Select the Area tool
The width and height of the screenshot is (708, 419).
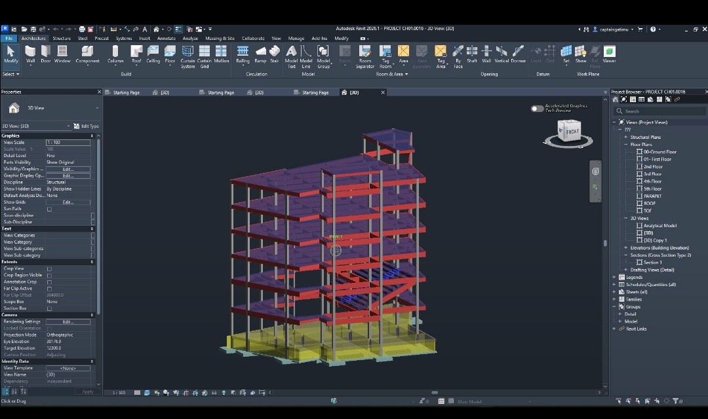click(x=403, y=54)
